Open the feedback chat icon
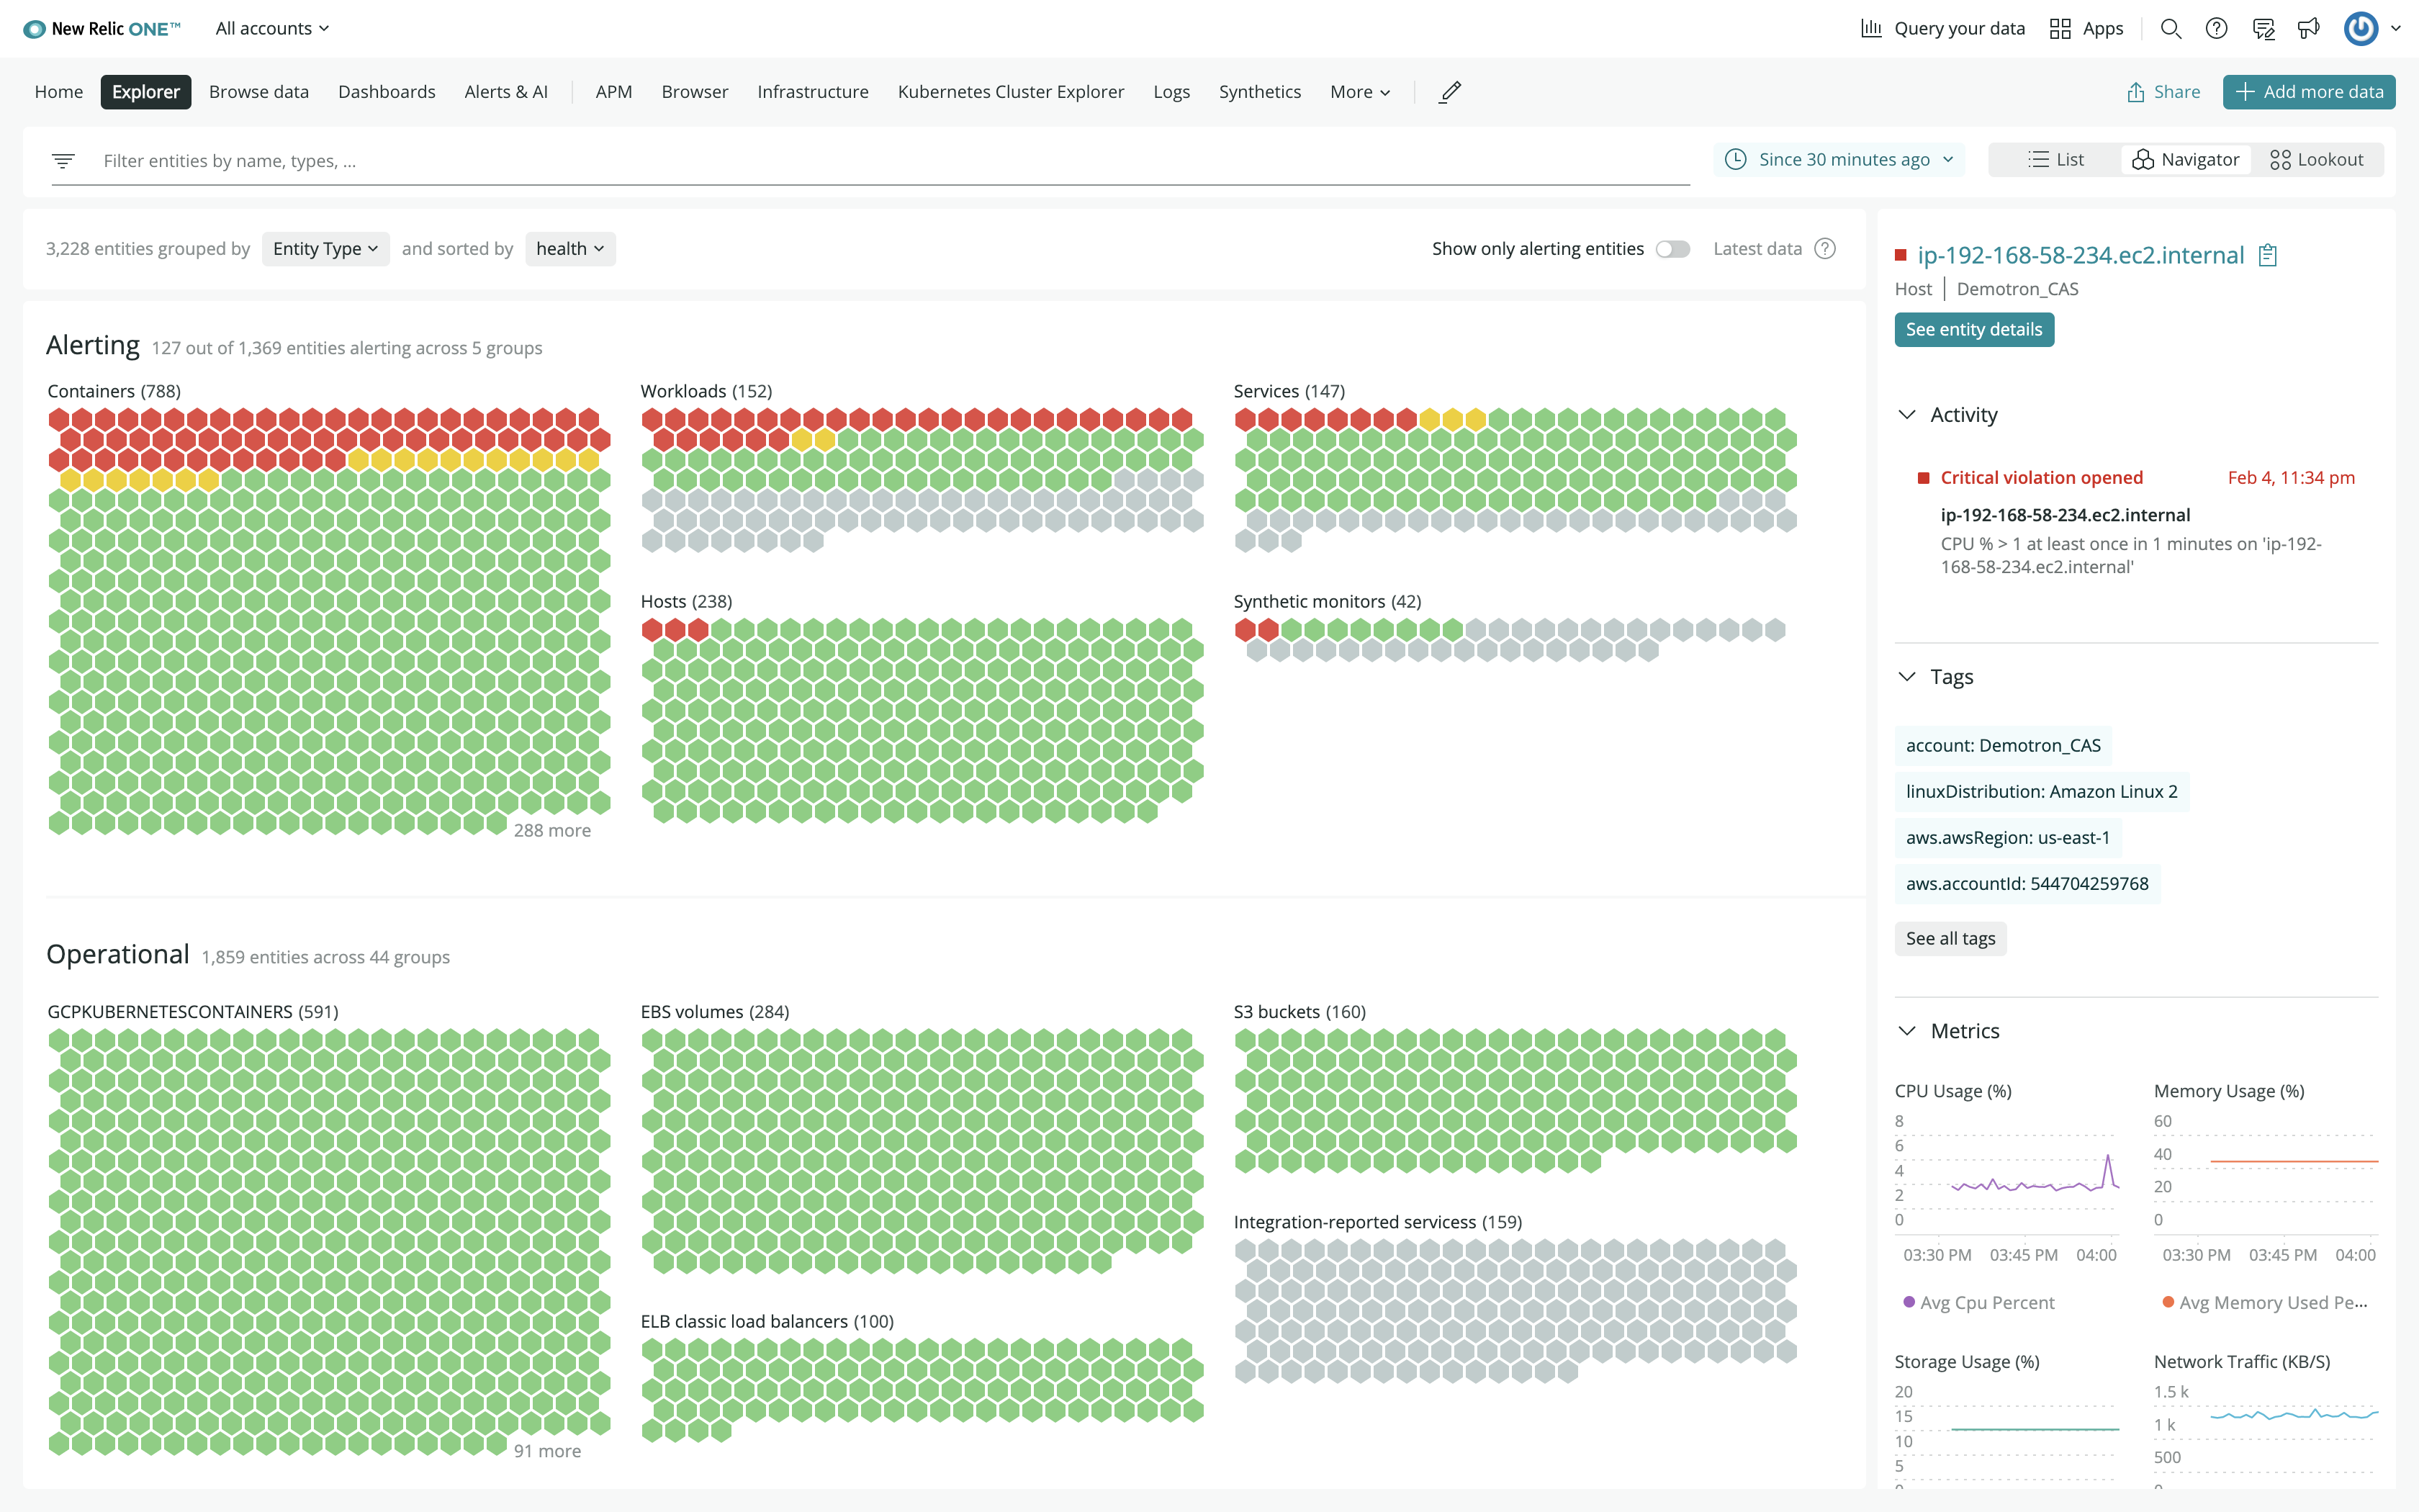2419x1512 pixels. (2263, 29)
